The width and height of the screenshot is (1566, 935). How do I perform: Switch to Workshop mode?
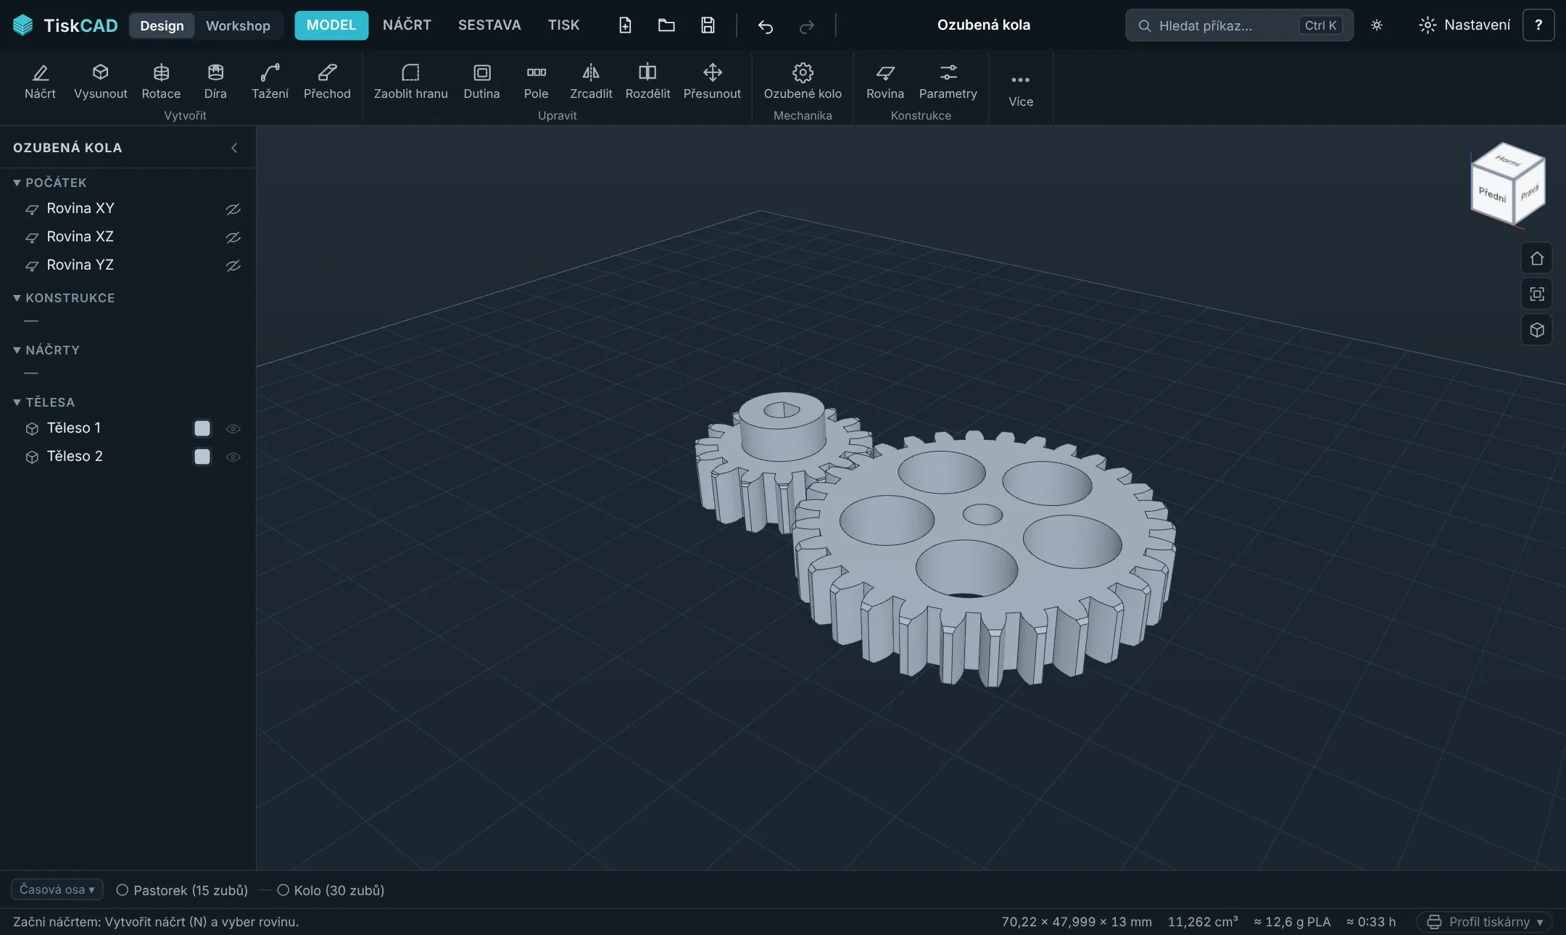coord(238,25)
